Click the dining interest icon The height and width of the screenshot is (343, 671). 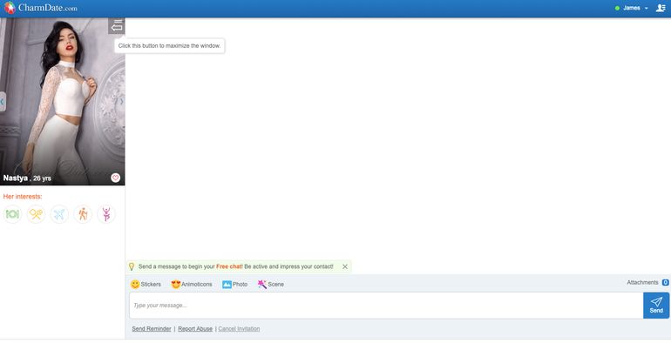coord(12,214)
